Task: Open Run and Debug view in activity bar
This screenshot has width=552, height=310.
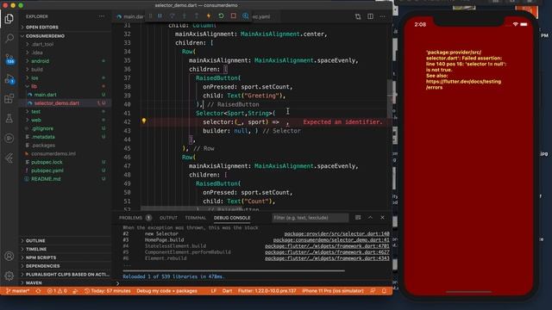Action: (x=9, y=79)
